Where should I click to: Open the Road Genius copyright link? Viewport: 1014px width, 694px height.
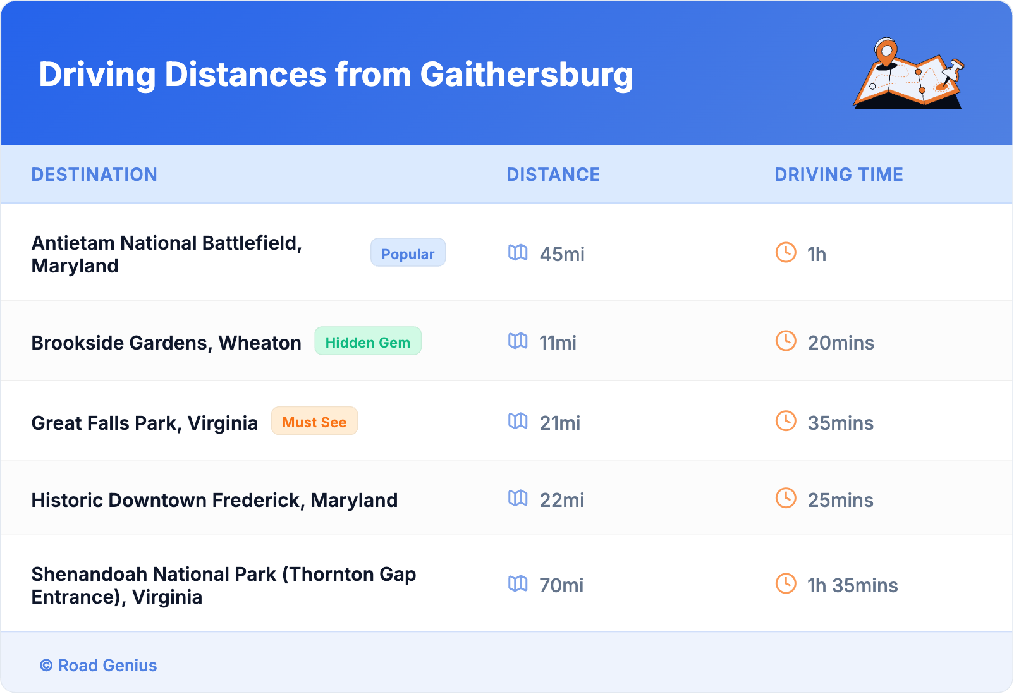coord(99,666)
